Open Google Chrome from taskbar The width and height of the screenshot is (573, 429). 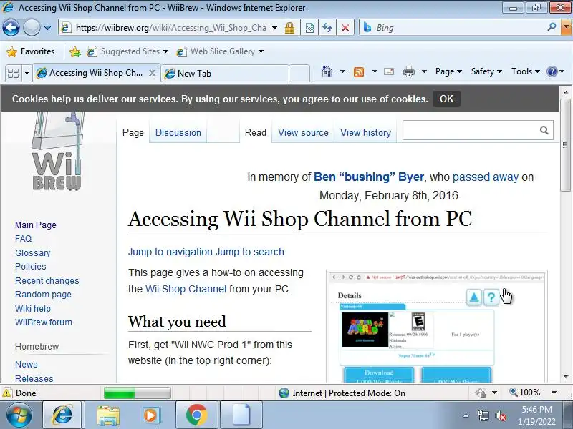click(196, 415)
